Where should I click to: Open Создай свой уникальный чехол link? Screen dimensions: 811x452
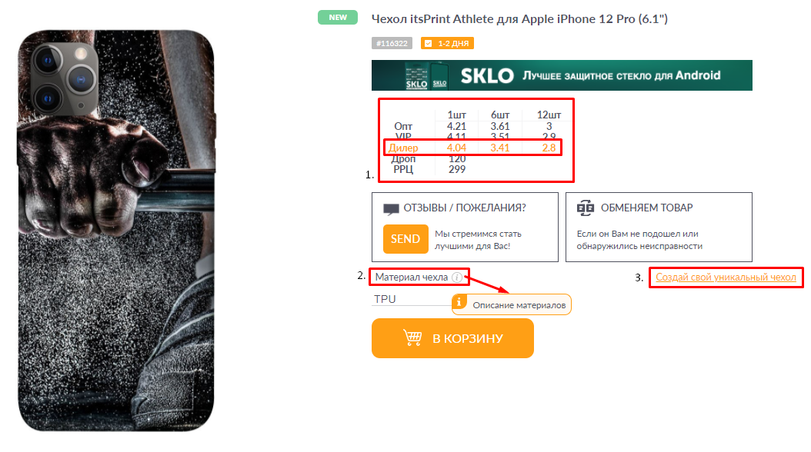coord(726,278)
